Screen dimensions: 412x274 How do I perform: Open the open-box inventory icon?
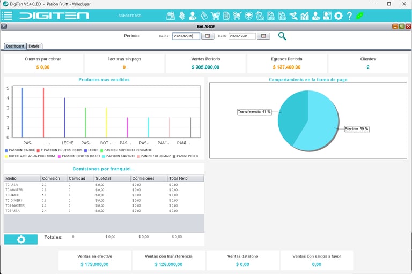pyautogui.click(x=248, y=16)
